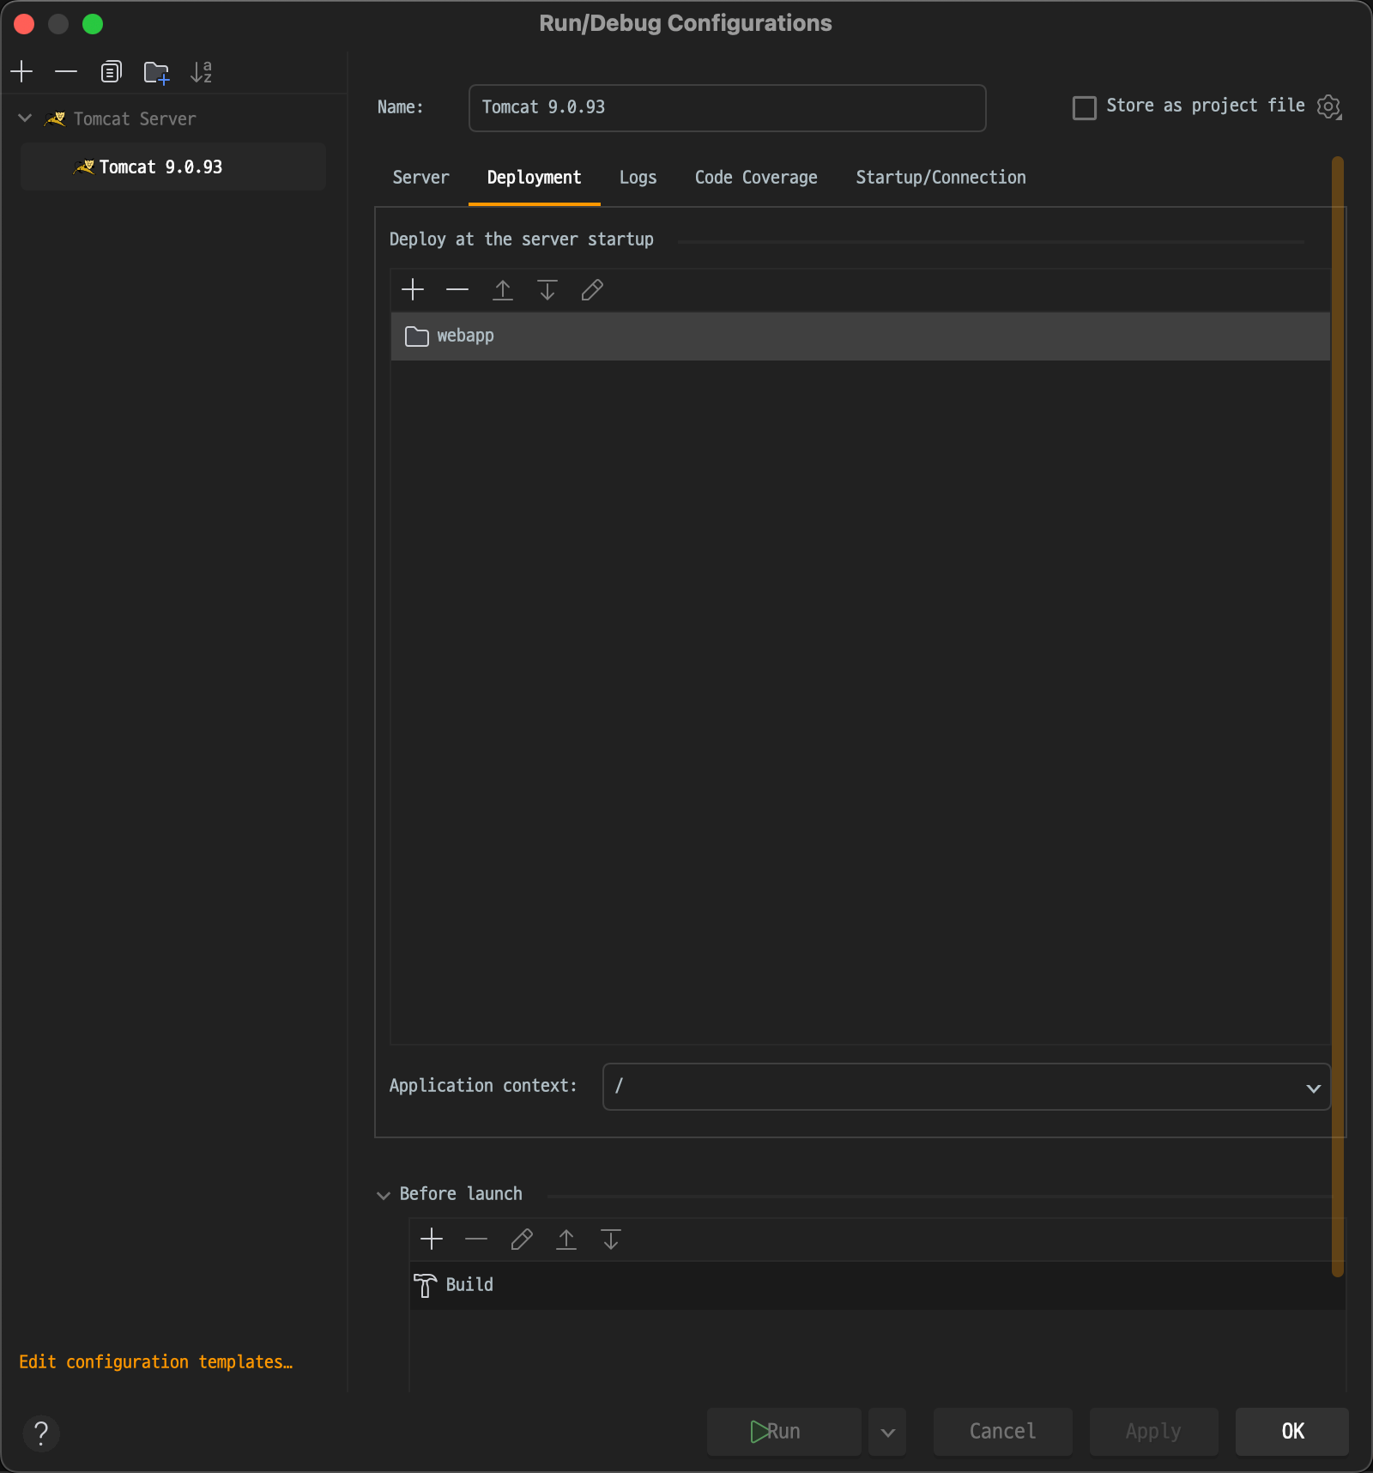
Task: Remove Before launch task
Action: pos(476,1239)
